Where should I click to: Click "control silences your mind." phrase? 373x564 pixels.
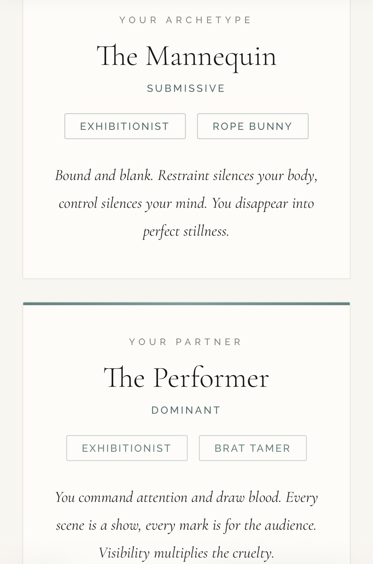pyautogui.click(x=133, y=203)
